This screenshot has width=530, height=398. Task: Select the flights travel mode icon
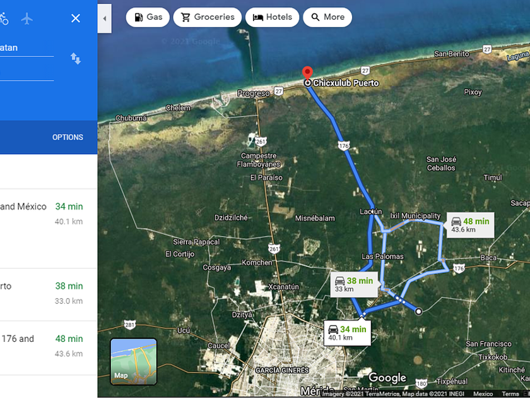(x=26, y=18)
